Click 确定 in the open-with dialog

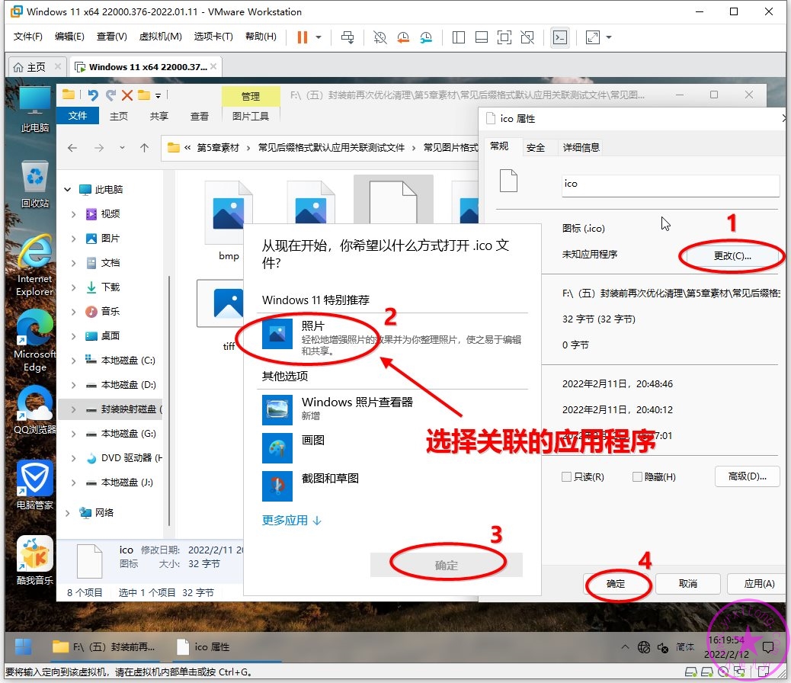click(446, 565)
